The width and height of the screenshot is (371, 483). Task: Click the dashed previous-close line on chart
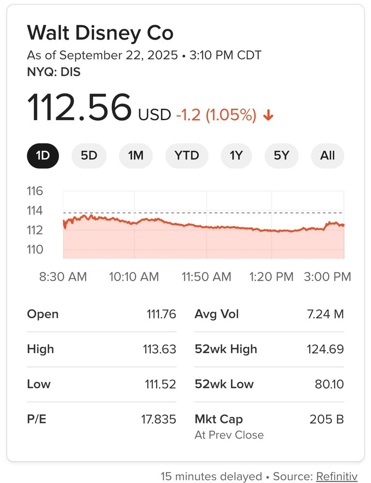point(203,213)
